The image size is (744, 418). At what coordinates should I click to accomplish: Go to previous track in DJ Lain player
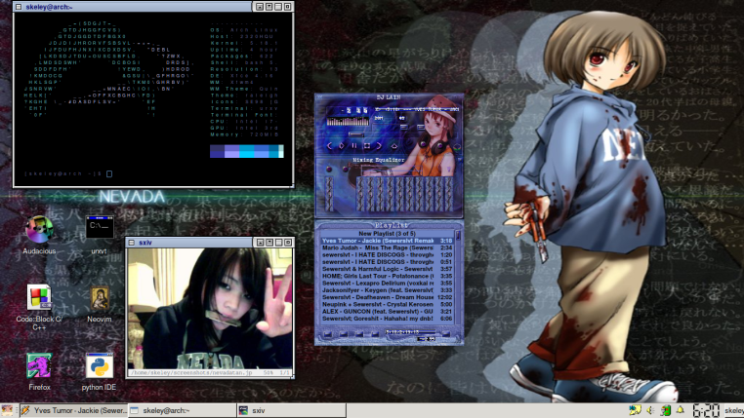[x=330, y=146]
